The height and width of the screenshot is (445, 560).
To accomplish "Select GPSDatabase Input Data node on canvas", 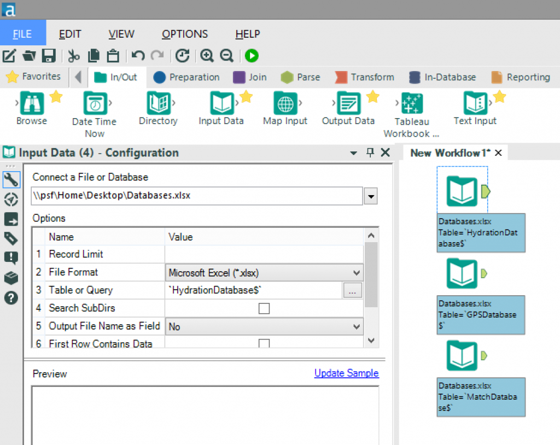I will [x=462, y=273].
